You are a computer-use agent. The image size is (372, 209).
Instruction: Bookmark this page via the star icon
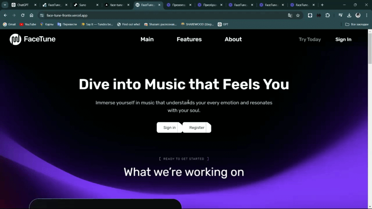click(x=298, y=15)
